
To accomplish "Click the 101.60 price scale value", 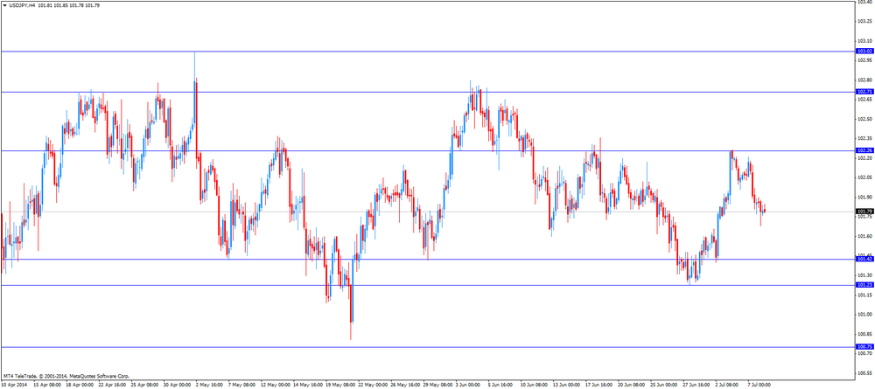I will click(864, 236).
